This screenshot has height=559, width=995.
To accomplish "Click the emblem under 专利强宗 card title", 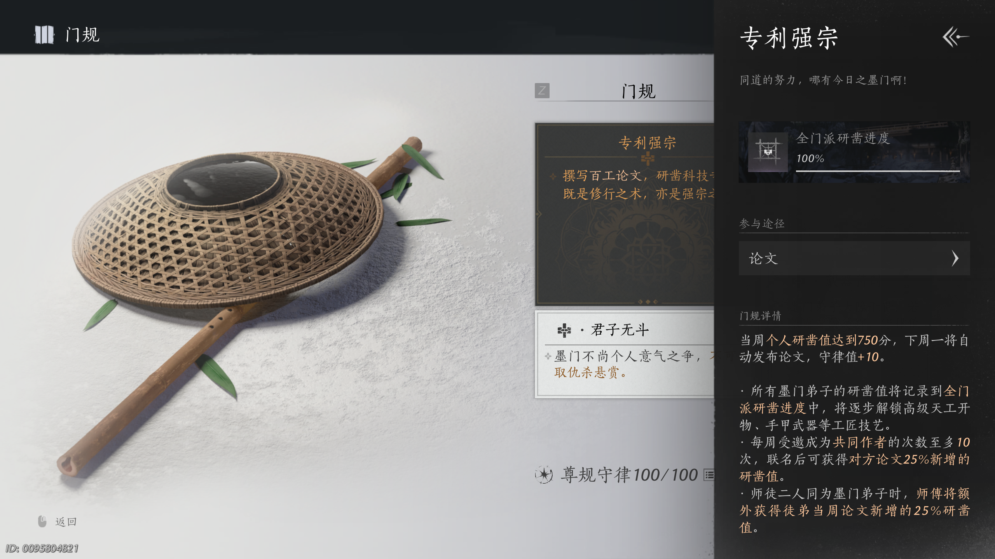I will click(648, 158).
